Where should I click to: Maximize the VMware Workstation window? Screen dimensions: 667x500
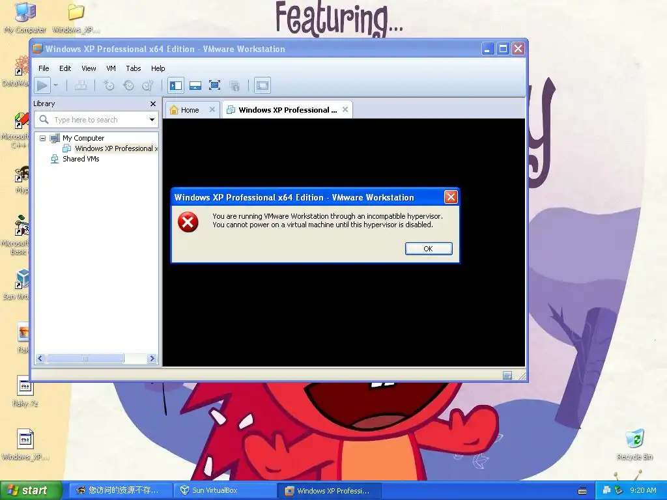503,49
